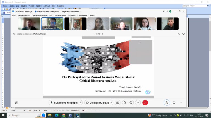Expand microphone options dropdown arrow

click(x=81, y=103)
